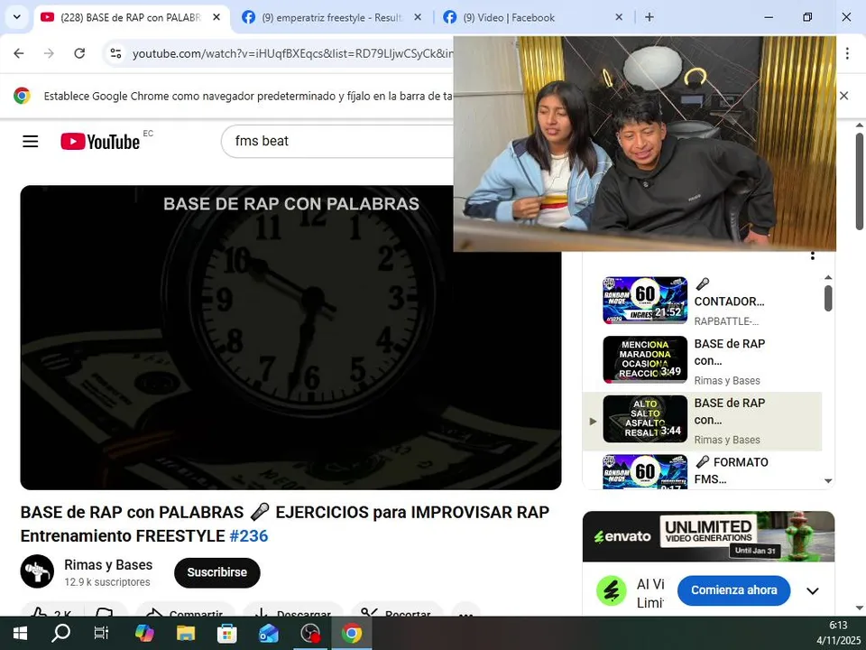
Task: Click the YouTube URL address bar
Action: [x=291, y=53]
